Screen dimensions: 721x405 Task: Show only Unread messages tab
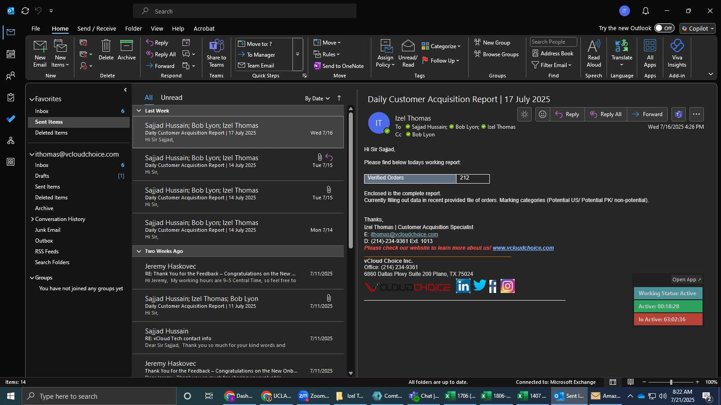tap(171, 98)
